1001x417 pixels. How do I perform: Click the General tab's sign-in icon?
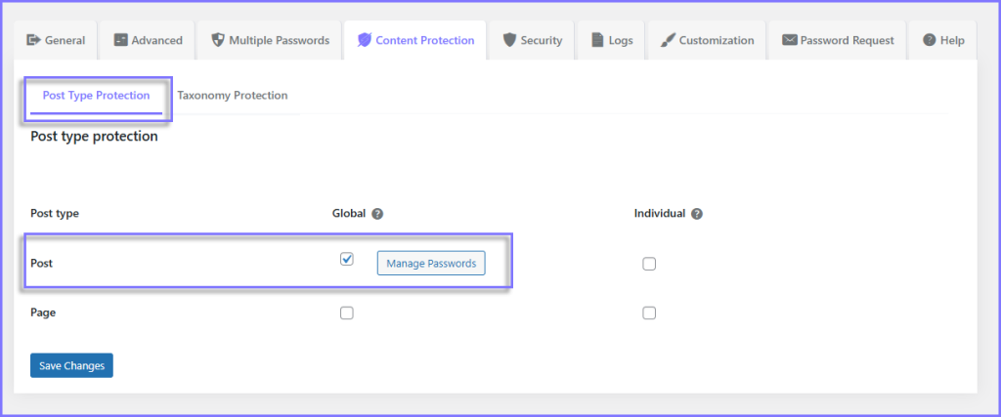tap(34, 40)
